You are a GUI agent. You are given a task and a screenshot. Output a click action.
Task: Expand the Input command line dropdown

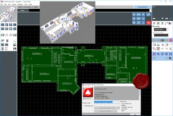pyautogui.click(x=150, y=10)
